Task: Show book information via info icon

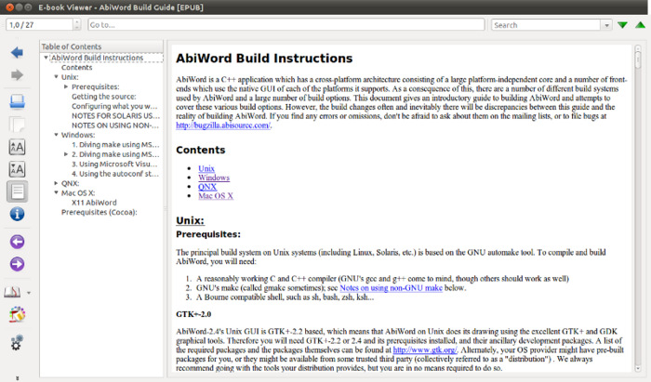Action: point(17,216)
